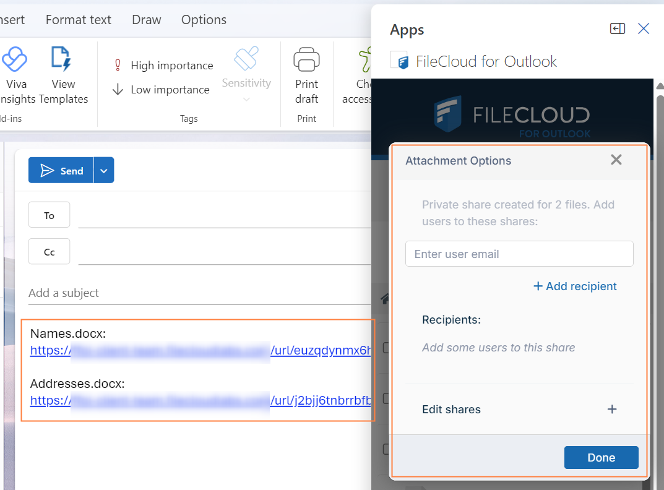This screenshot has width=664, height=490.
Task: Click the Add a subject field
Action: (199, 293)
